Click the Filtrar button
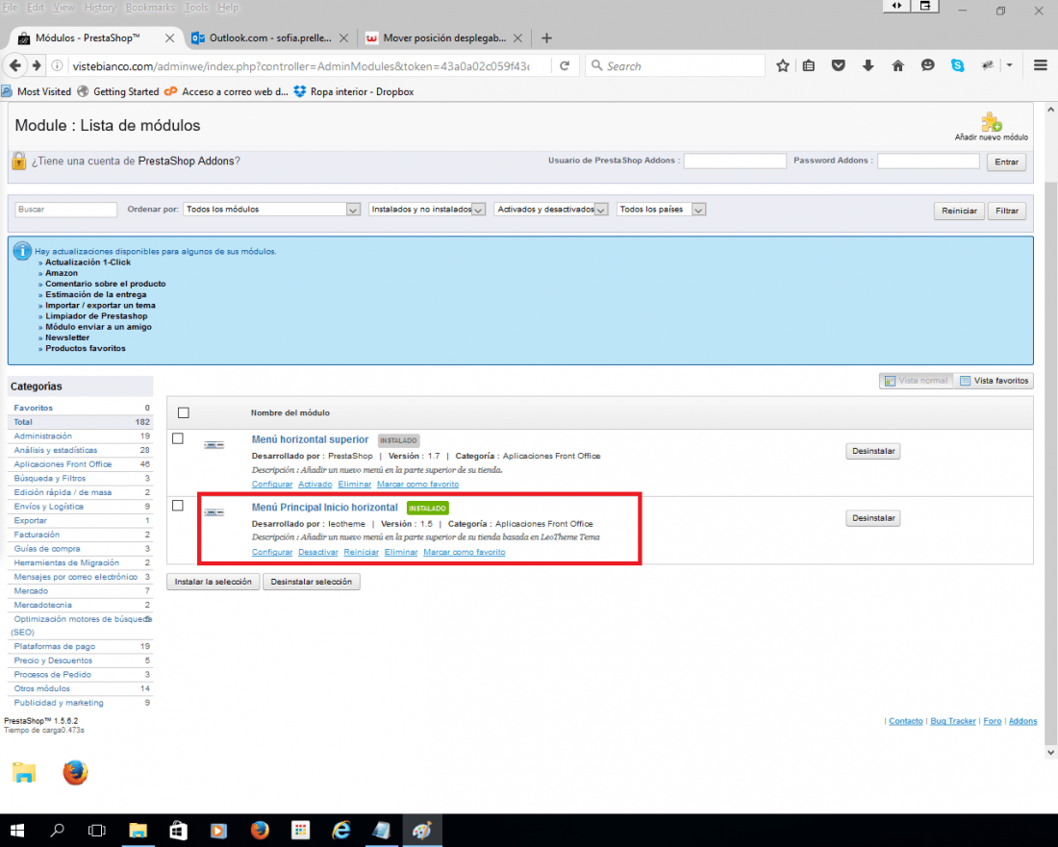Screen dimensions: 1058x847 [1007, 211]
